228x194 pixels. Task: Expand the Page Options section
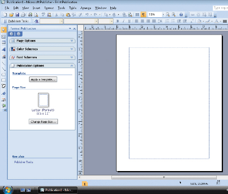pyautogui.click(x=42, y=41)
